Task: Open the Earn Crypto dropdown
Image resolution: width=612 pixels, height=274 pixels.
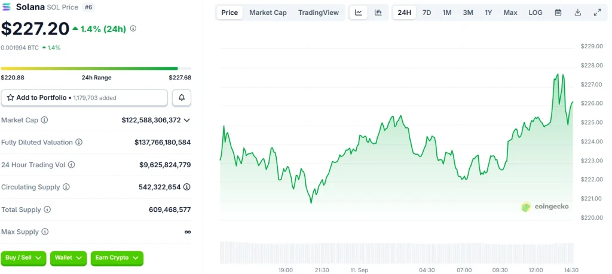Action: click(117, 258)
